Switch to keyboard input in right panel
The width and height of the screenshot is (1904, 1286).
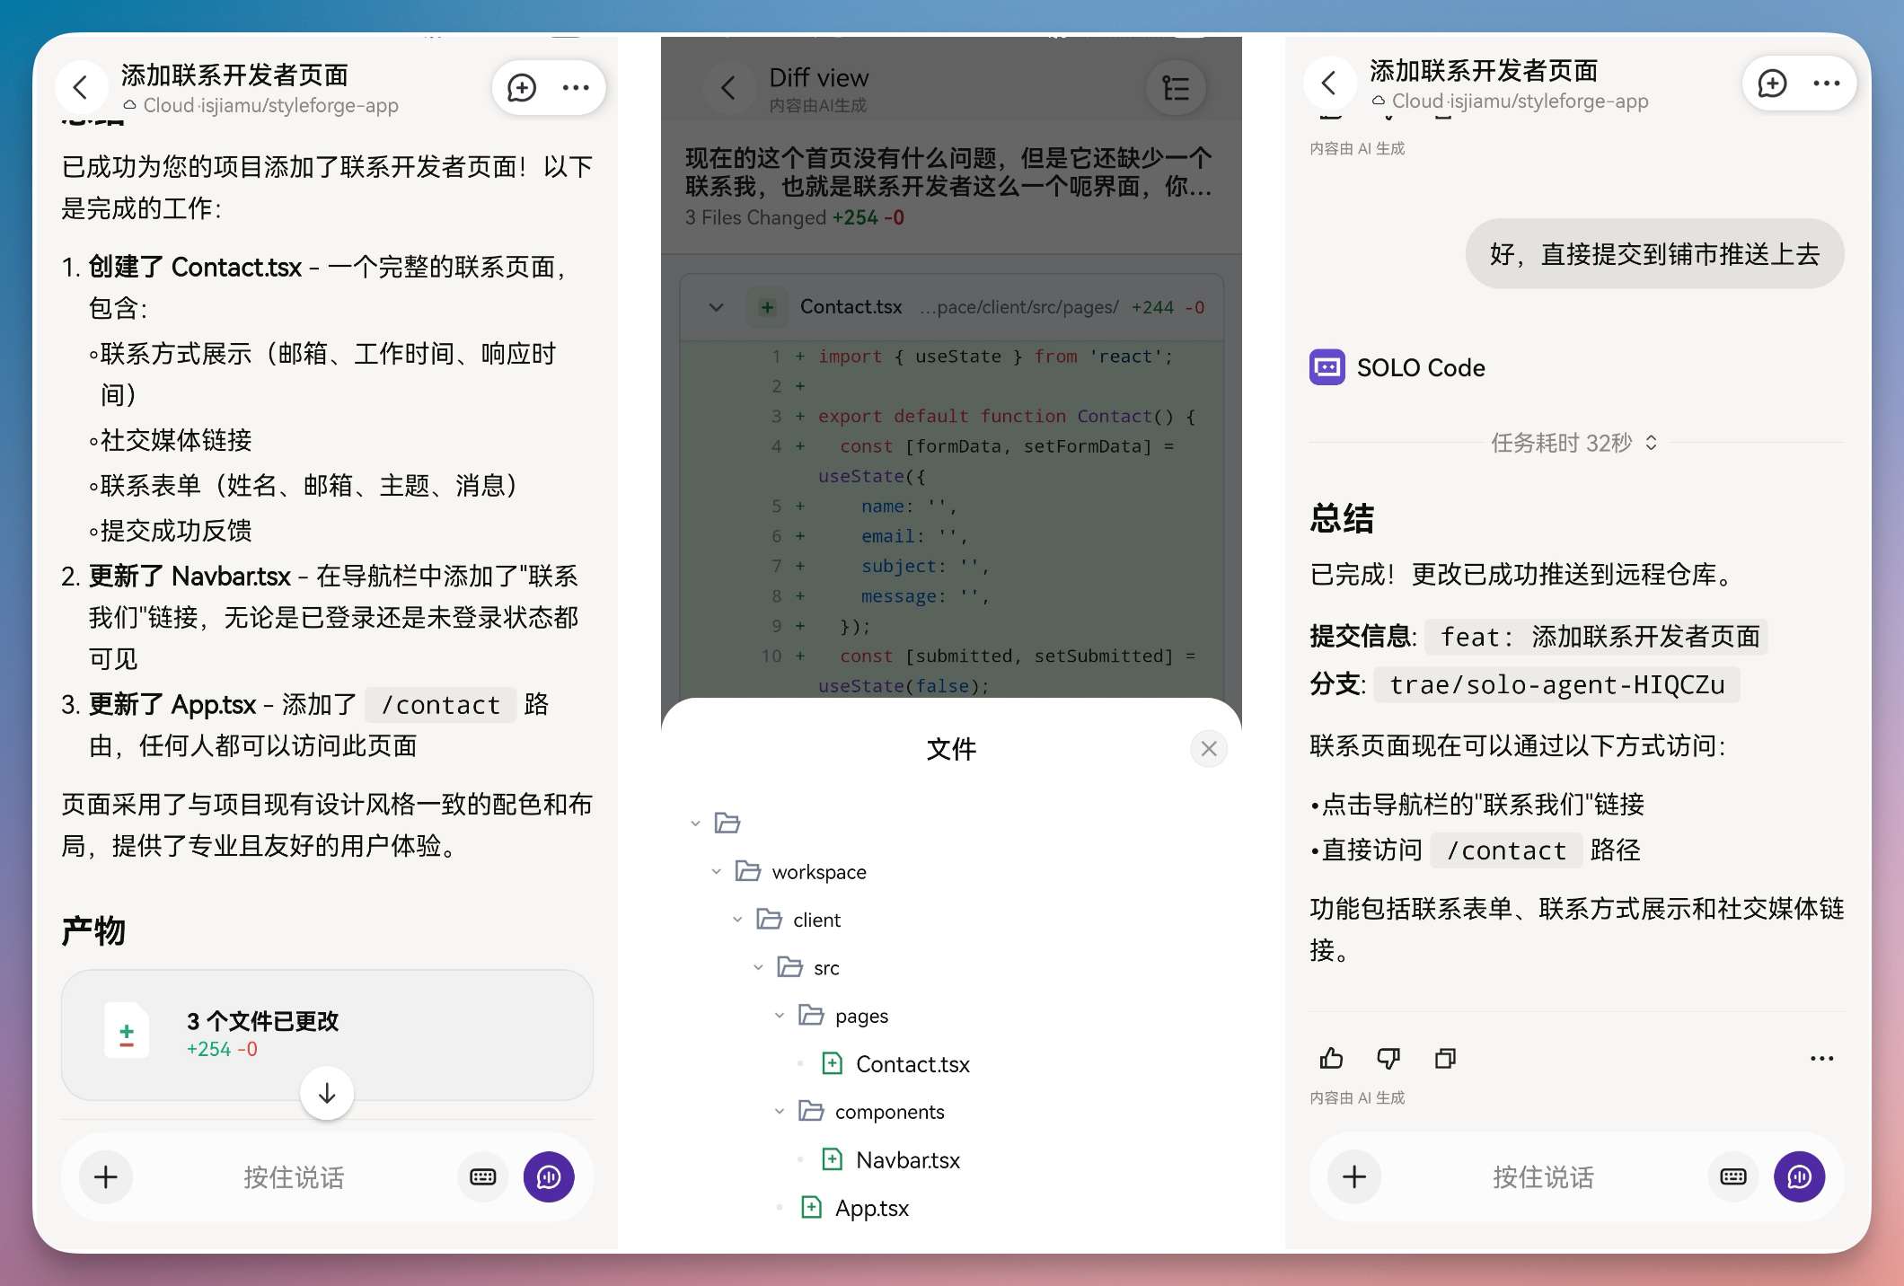tap(1733, 1176)
